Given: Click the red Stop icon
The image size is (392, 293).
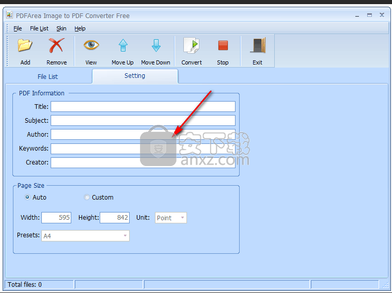Looking at the screenshot, I should (x=223, y=45).
